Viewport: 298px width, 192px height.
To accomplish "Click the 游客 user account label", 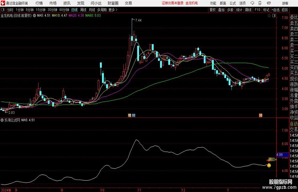I will (285, 3).
